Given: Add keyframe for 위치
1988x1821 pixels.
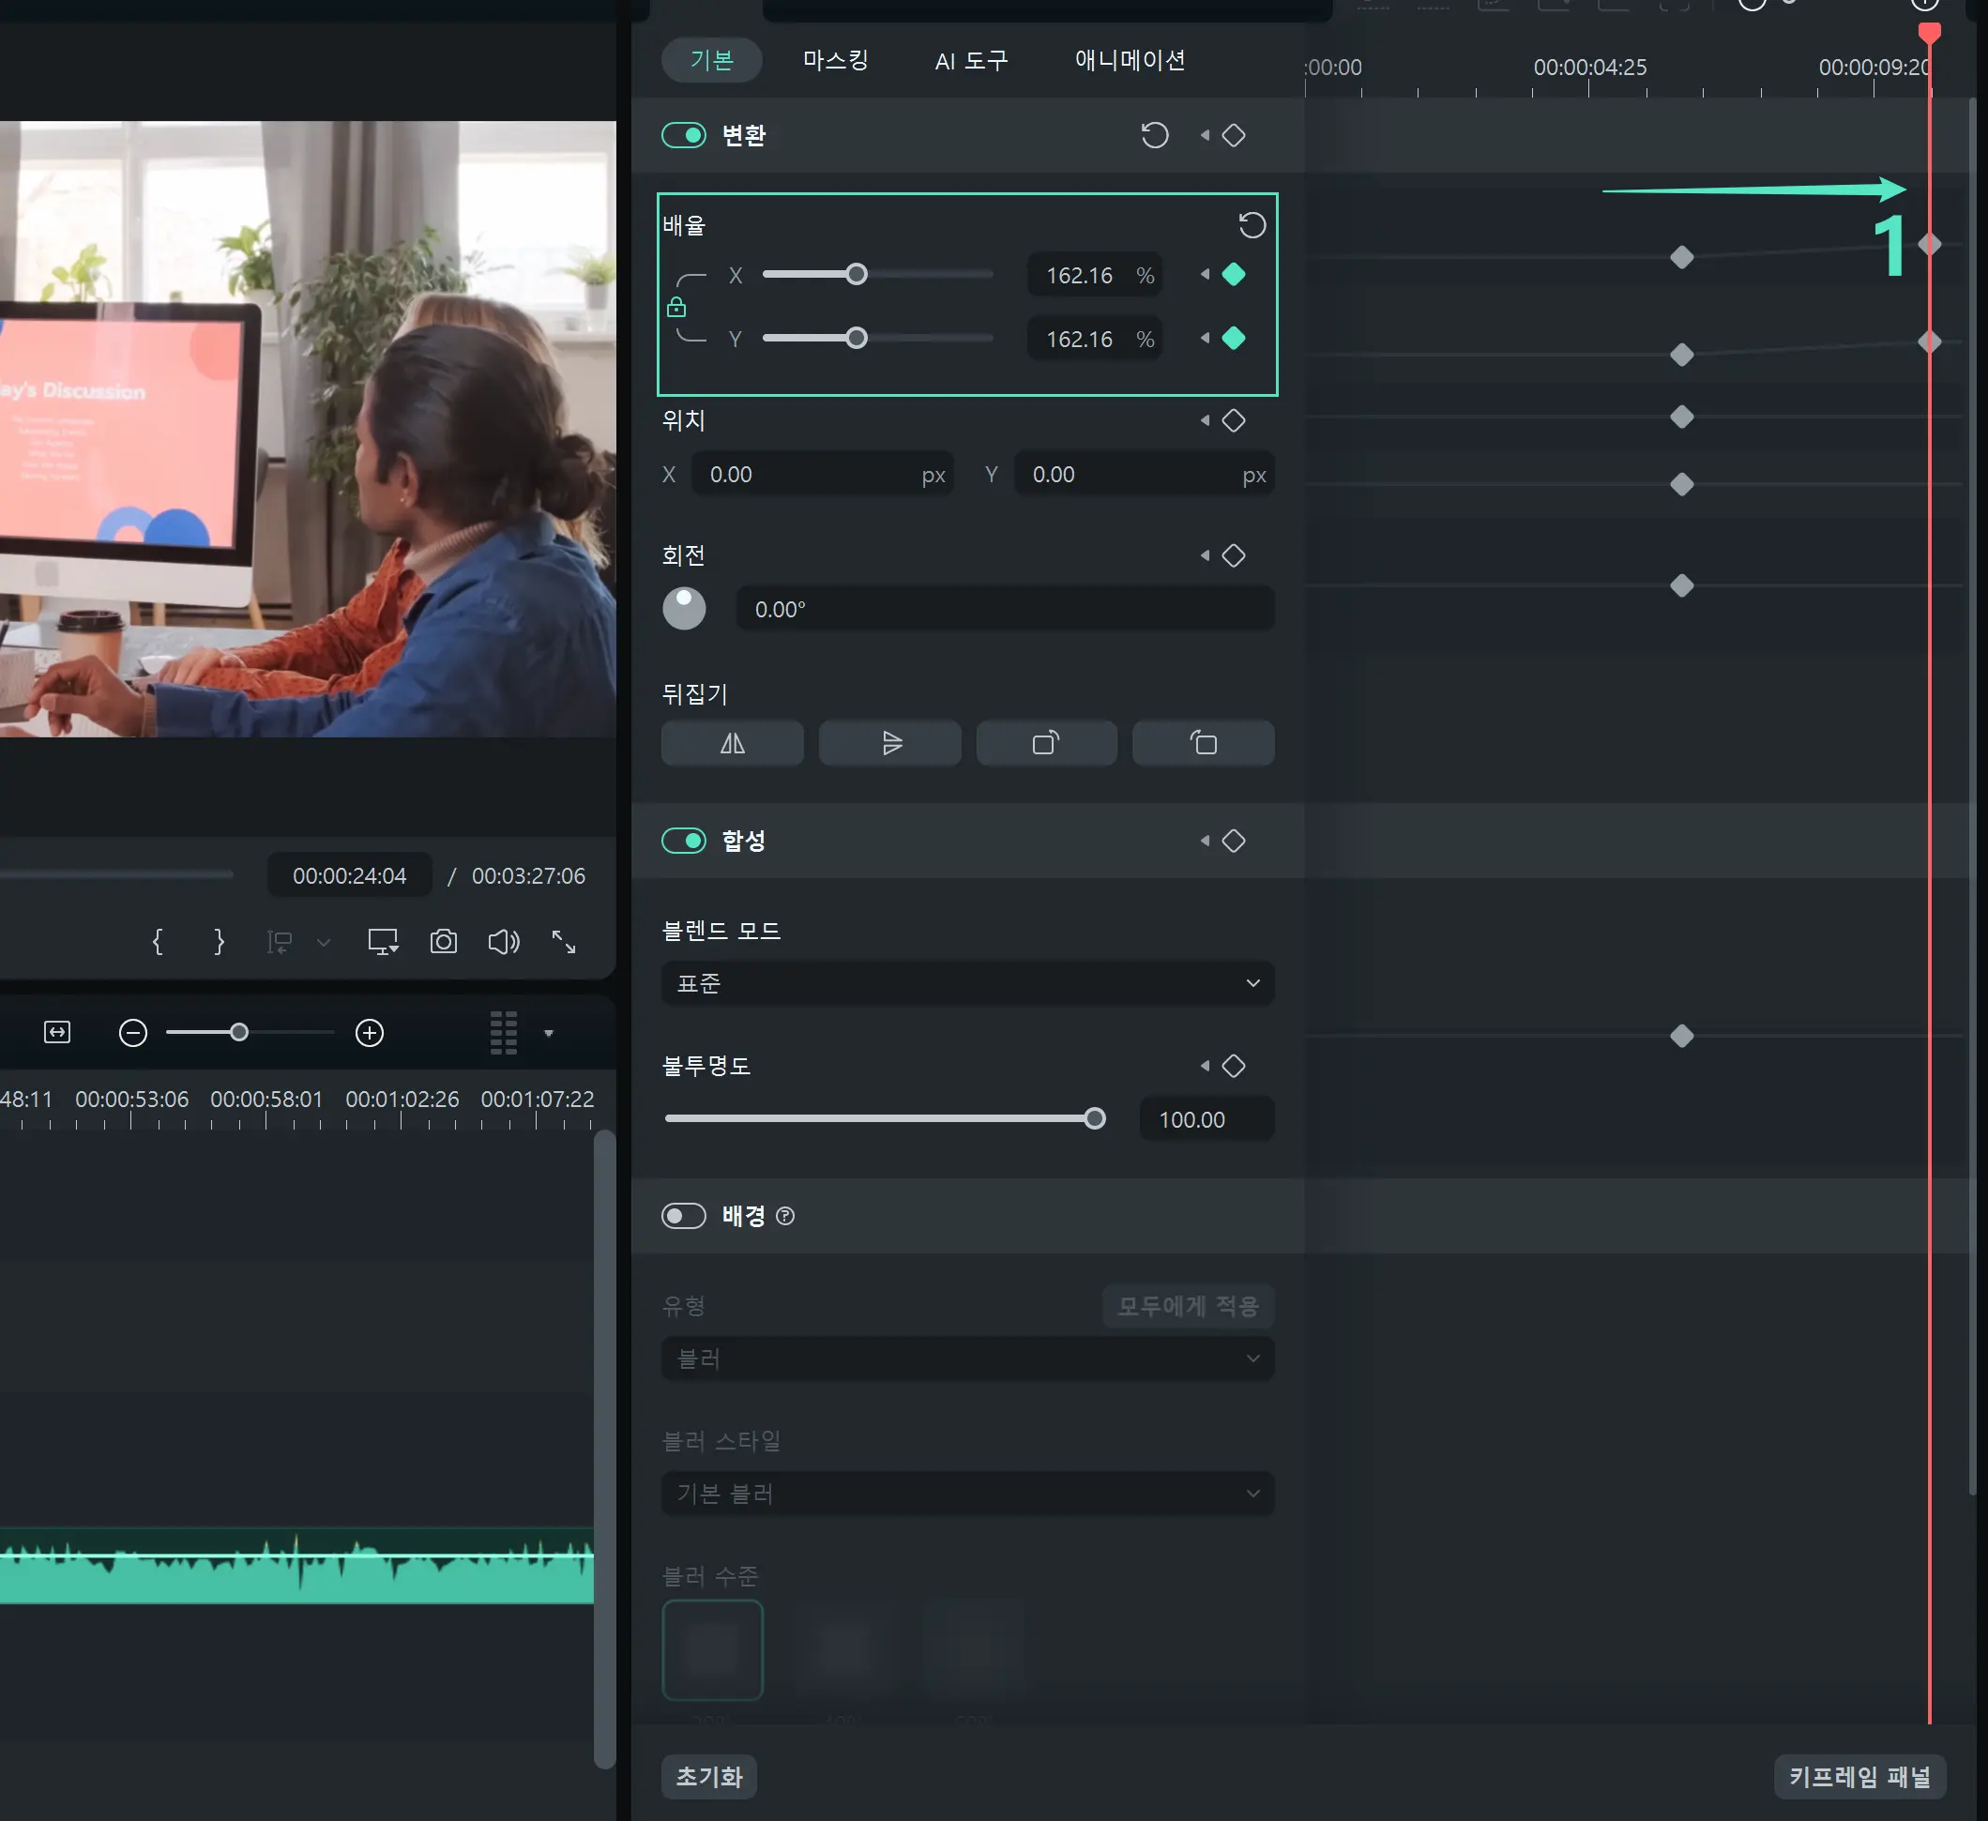Looking at the screenshot, I should click(x=1234, y=420).
